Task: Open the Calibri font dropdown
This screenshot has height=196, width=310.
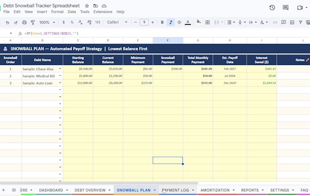Action: (117, 22)
